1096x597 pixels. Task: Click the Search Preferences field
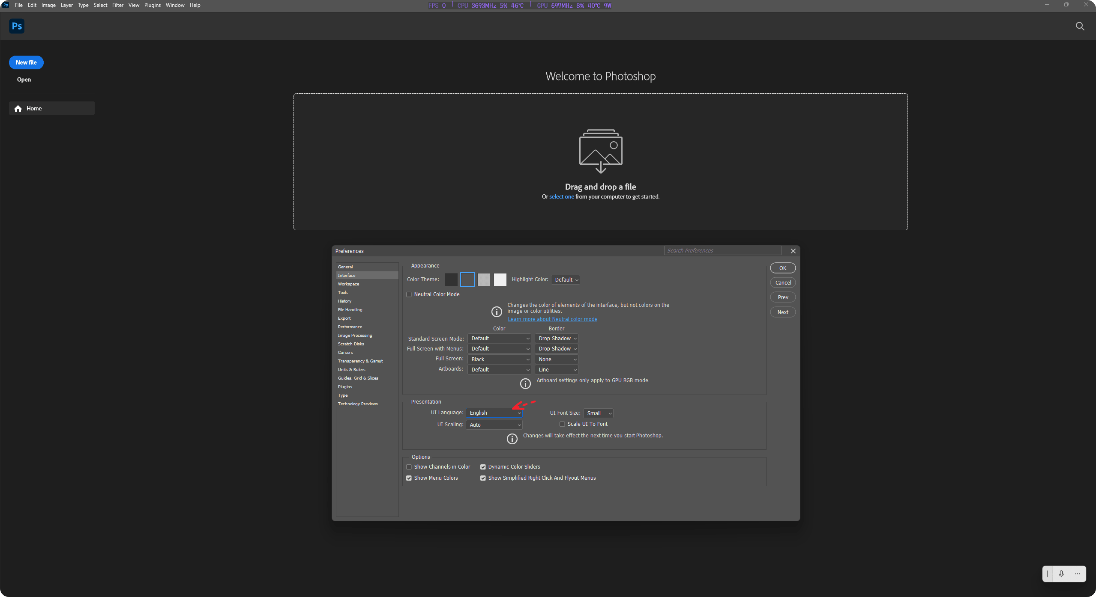click(722, 251)
